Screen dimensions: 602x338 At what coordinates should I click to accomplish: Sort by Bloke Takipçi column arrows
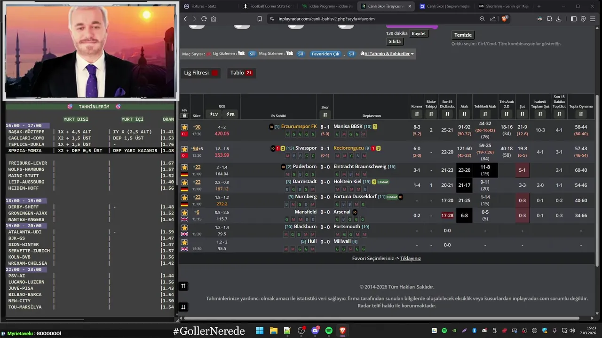pos(431,114)
